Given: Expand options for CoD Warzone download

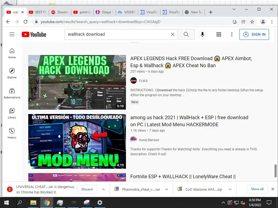Looking at the screenshot, I should [x=230, y=189].
